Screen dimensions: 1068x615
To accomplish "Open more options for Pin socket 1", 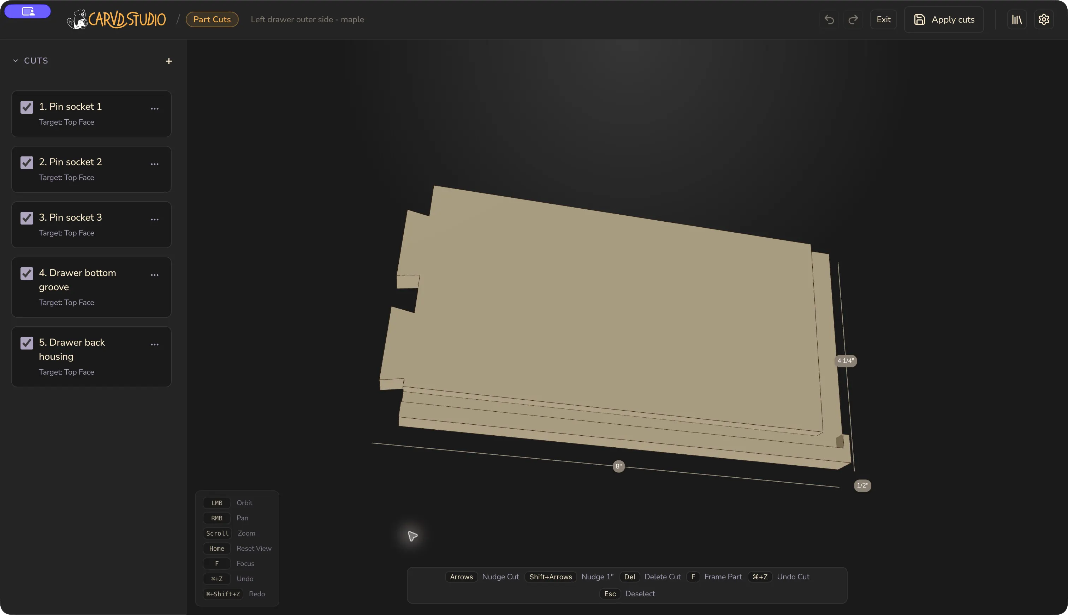I will coord(155,108).
